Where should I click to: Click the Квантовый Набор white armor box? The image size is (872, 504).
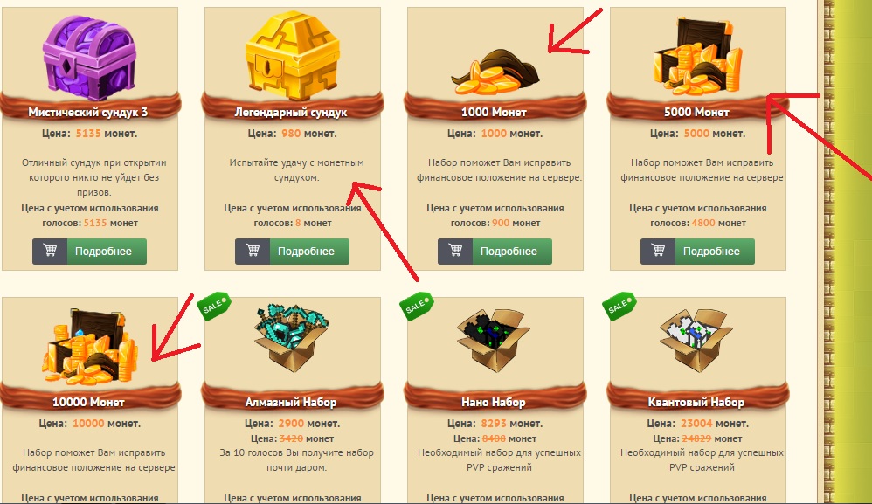point(697,340)
